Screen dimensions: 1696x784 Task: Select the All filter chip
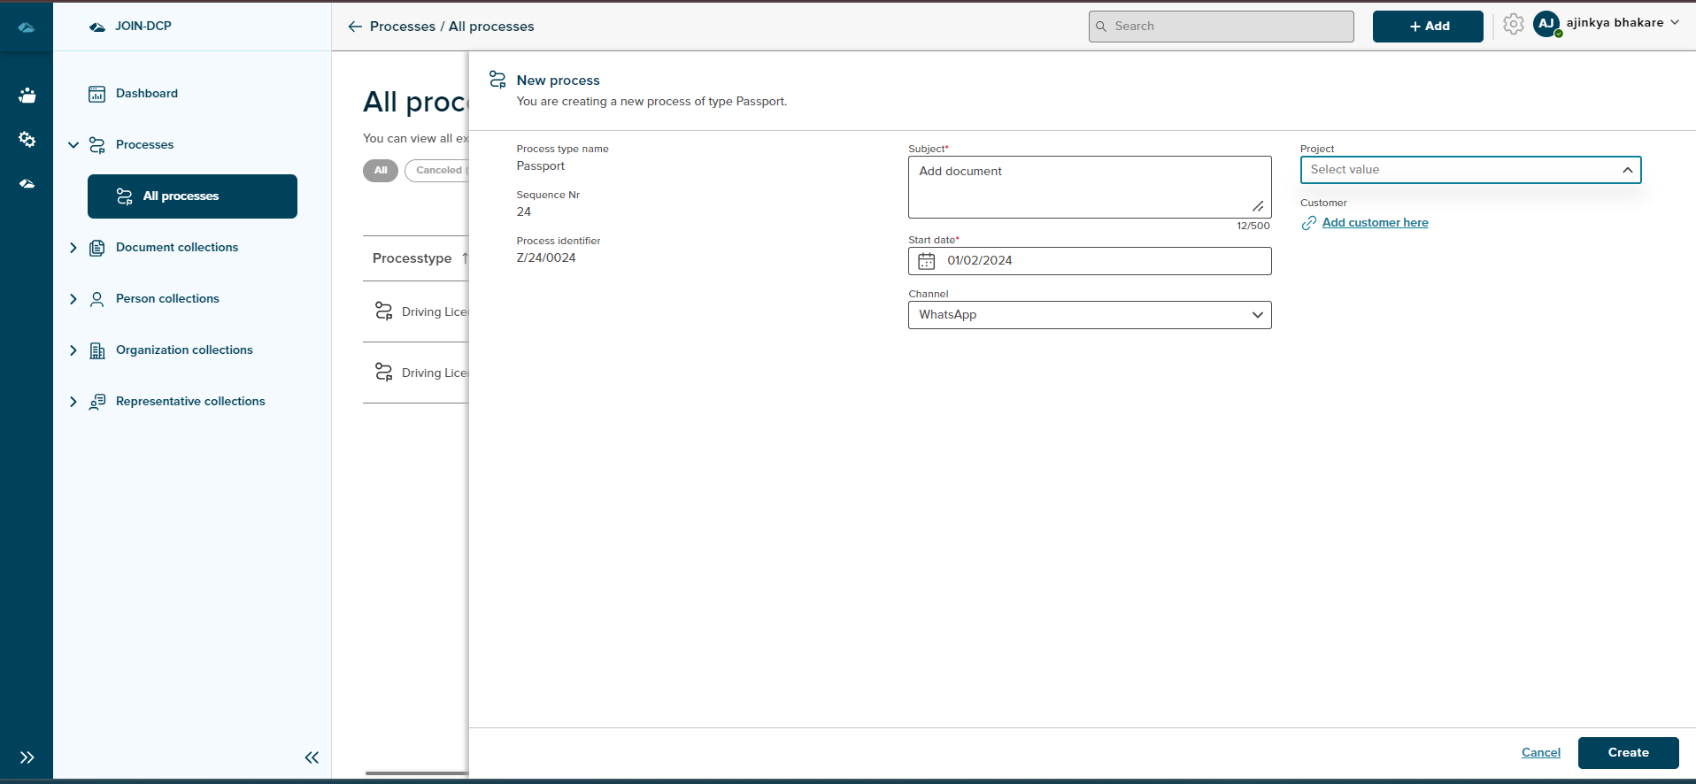tap(381, 170)
